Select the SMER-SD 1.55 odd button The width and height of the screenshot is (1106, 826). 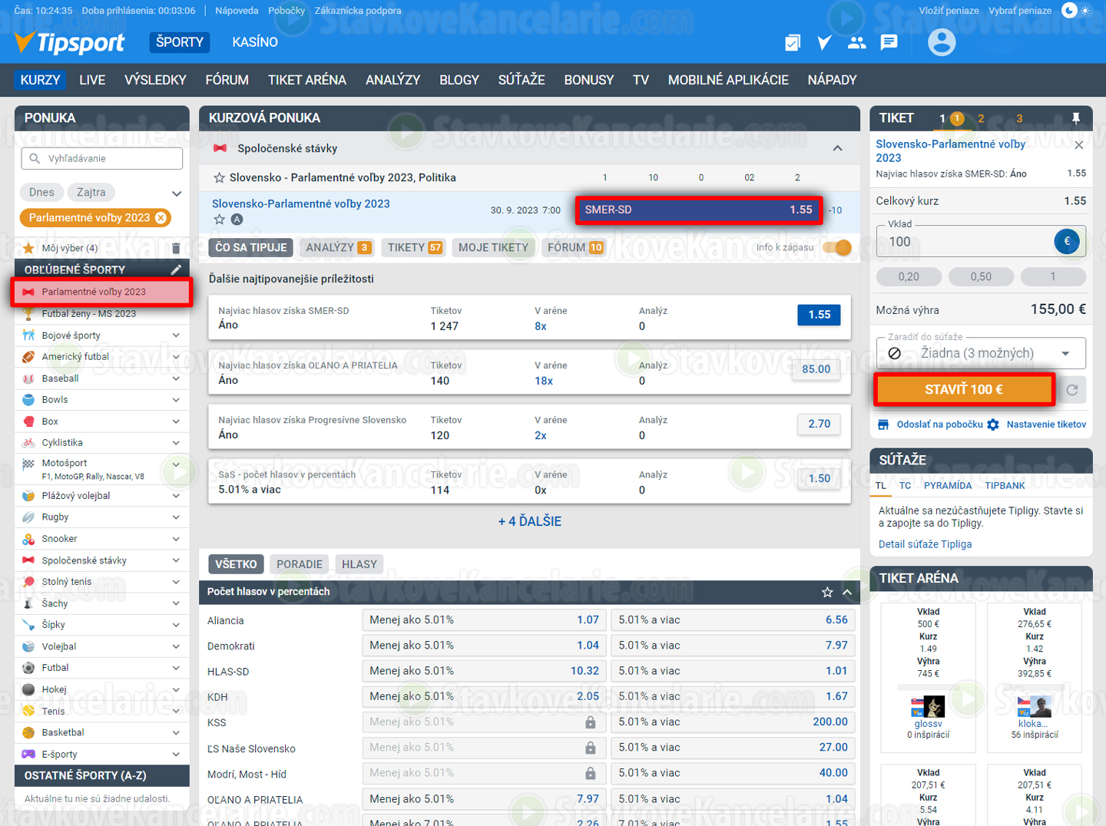[698, 210]
